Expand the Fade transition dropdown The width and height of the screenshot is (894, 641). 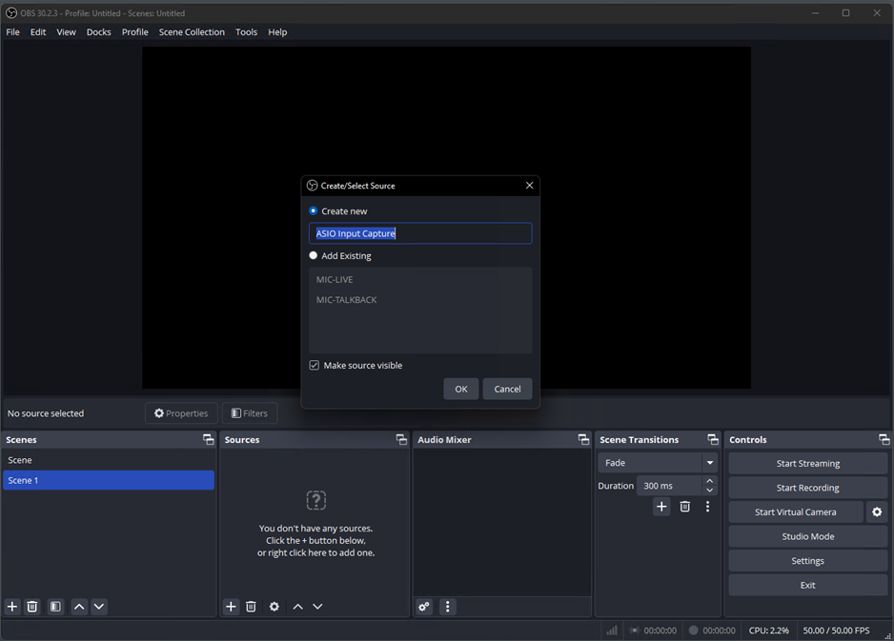click(709, 463)
